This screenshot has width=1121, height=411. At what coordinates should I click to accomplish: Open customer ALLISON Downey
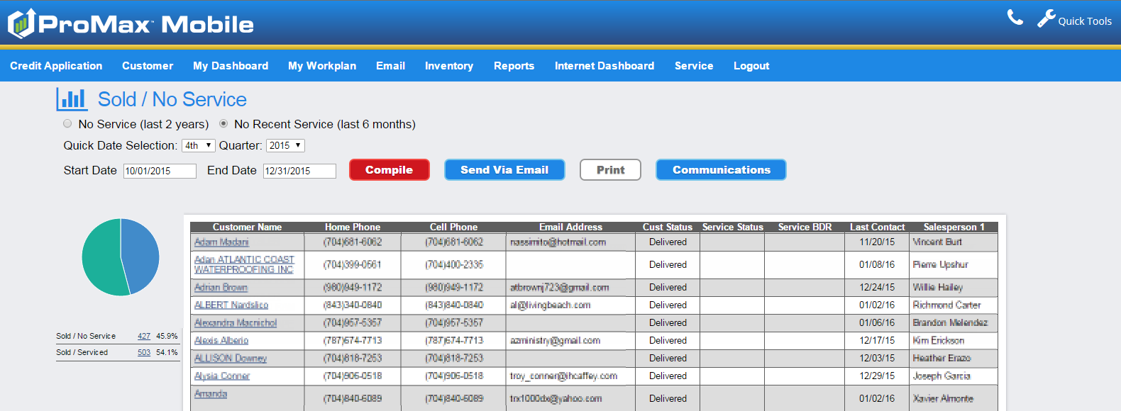click(231, 359)
